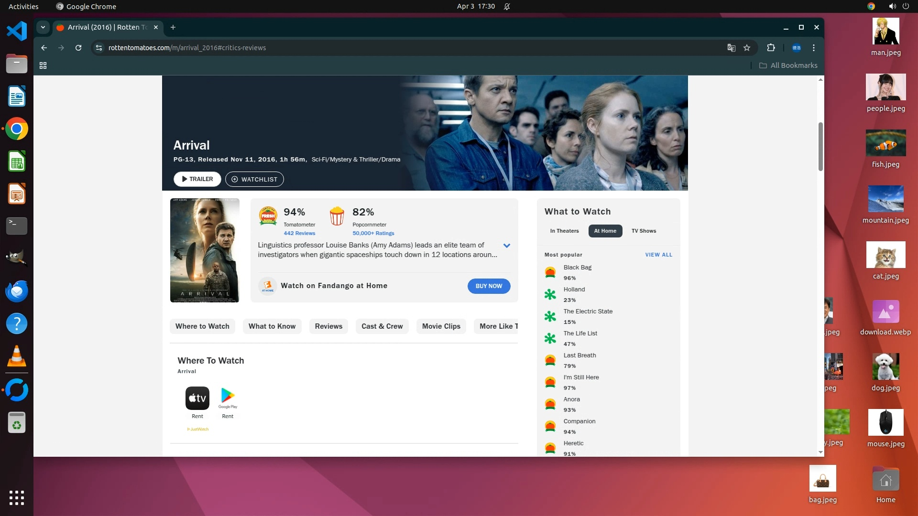The width and height of the screenshot is (918, 516).
Task: Open Chrome apps grid in bookmarks bar
Action: click(x=43, y=65)
